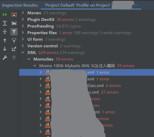Open inspection settings wrench icon

(x=5, y=58)
